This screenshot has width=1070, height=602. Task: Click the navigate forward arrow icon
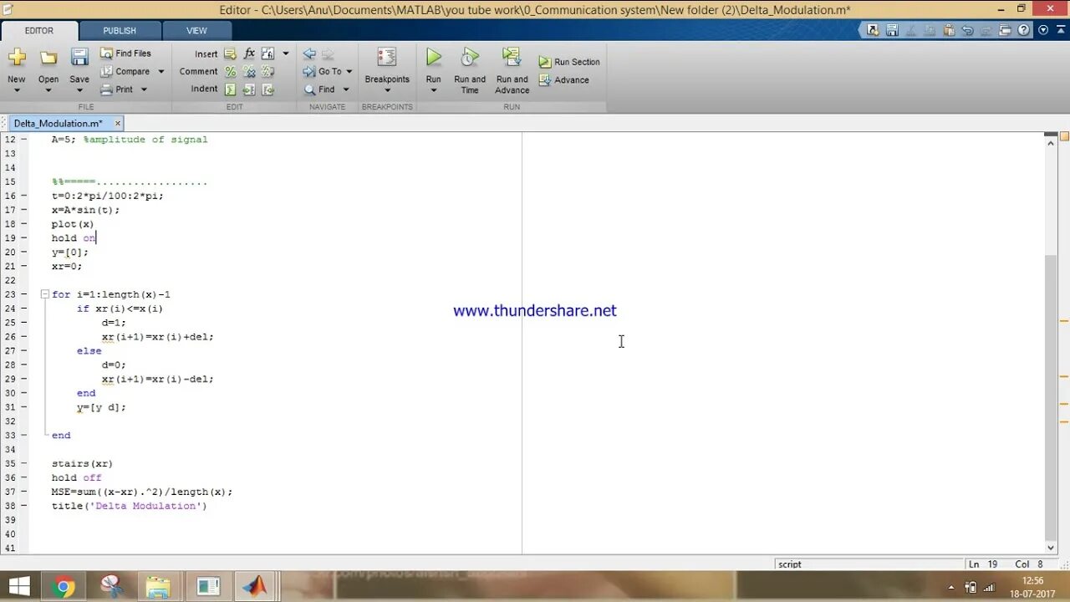pos(328,54)
